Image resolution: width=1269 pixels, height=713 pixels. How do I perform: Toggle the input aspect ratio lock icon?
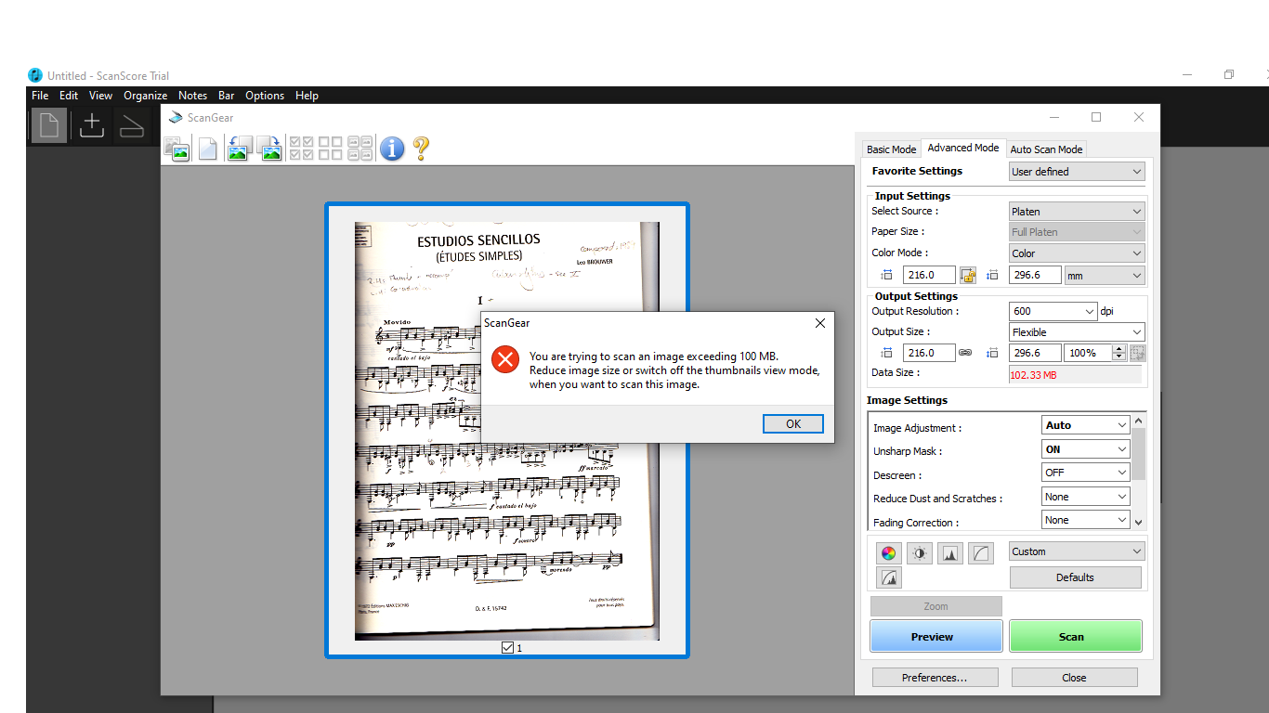968,275
